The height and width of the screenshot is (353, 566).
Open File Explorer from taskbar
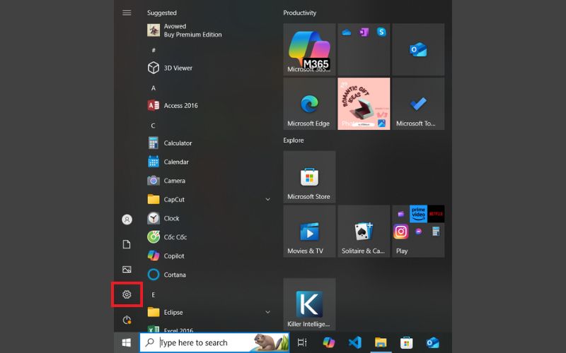pyautogui.click(x=381, y=342)
